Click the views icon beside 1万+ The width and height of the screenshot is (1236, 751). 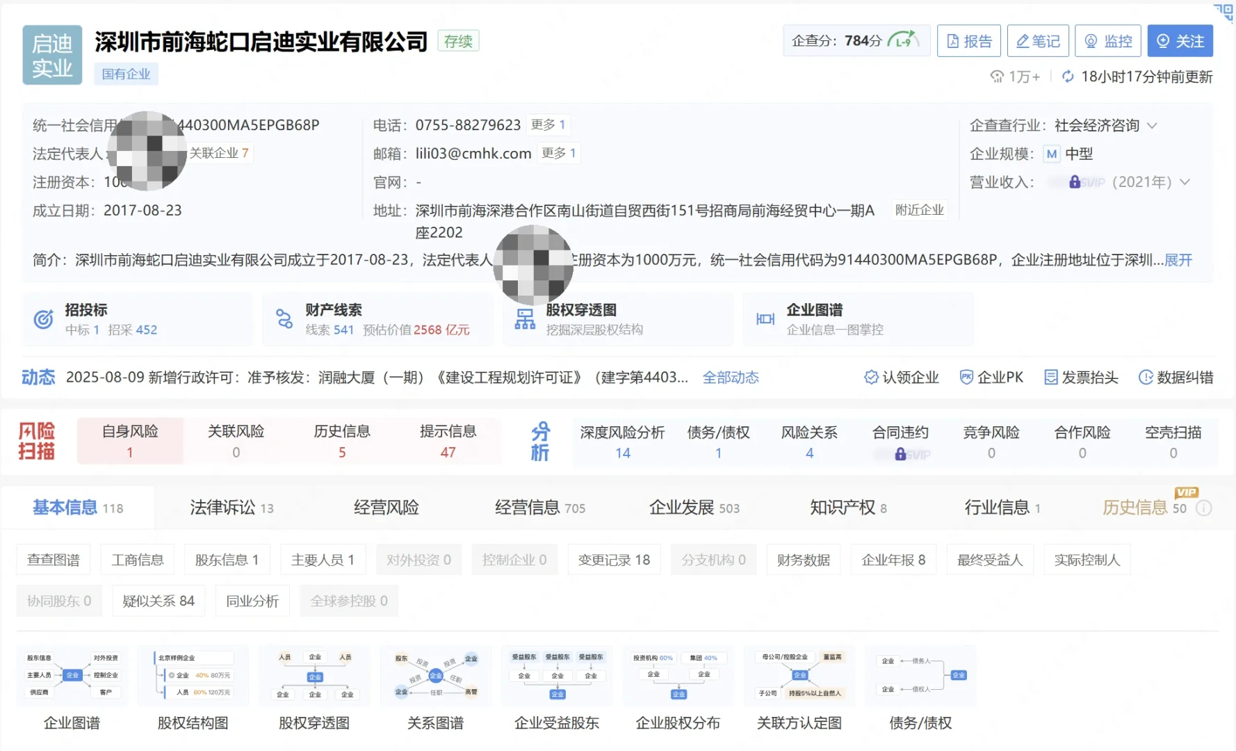[x=997, y=76]
